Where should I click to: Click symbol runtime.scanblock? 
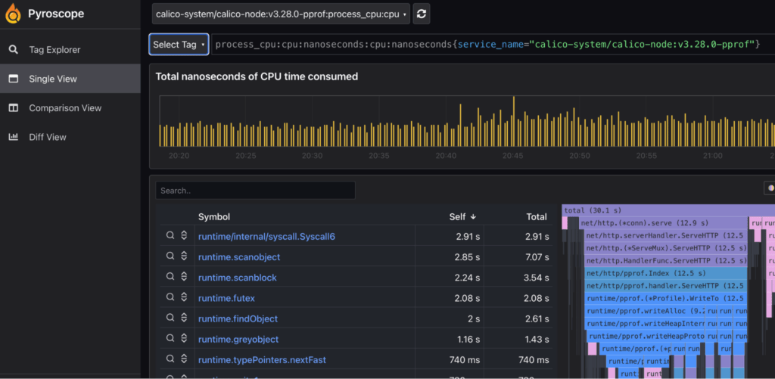[x=237, y=278]
